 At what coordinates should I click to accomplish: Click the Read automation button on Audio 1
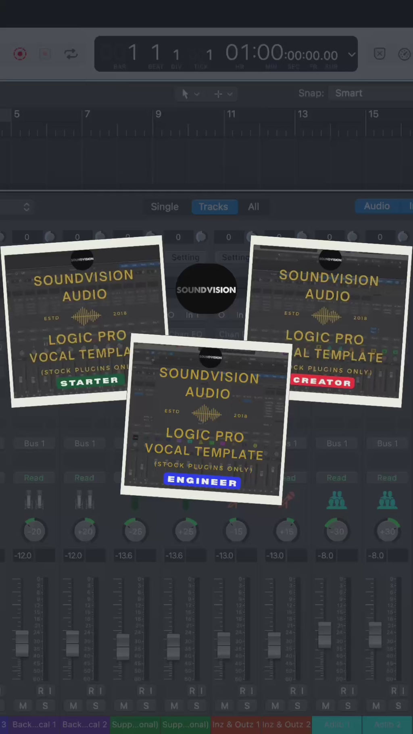(336, 478)
